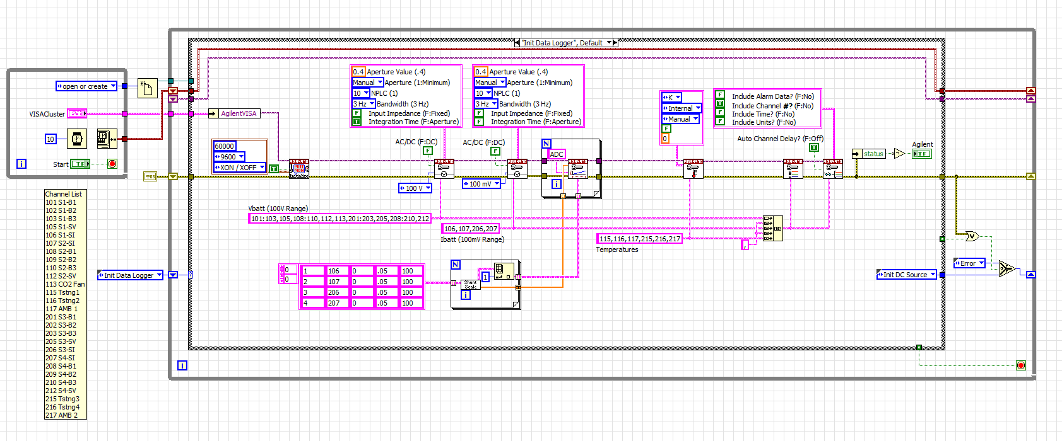Click the Not gate after status
Screen dimensions: 1062x441
pos(899,153)
